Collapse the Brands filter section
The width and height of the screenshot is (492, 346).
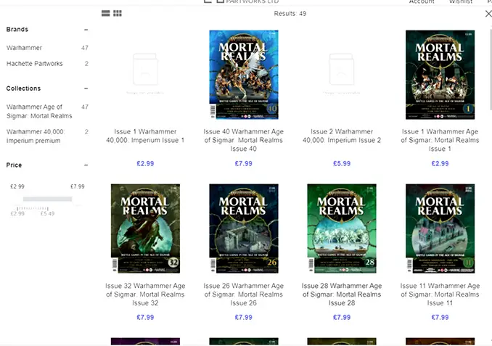click(x=86, y=30)
